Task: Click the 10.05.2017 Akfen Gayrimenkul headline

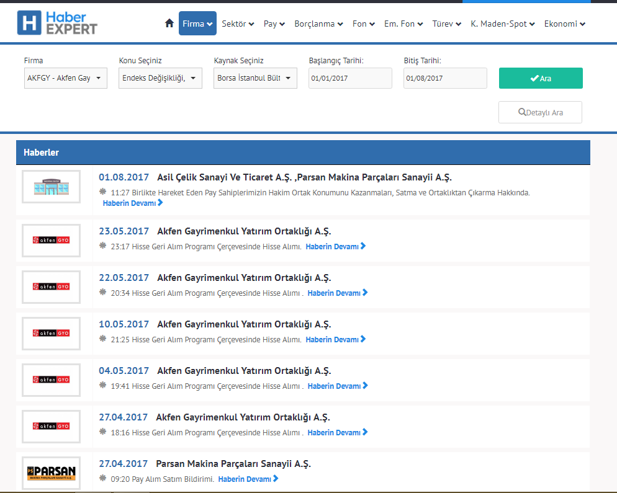Action: point(244,324)
